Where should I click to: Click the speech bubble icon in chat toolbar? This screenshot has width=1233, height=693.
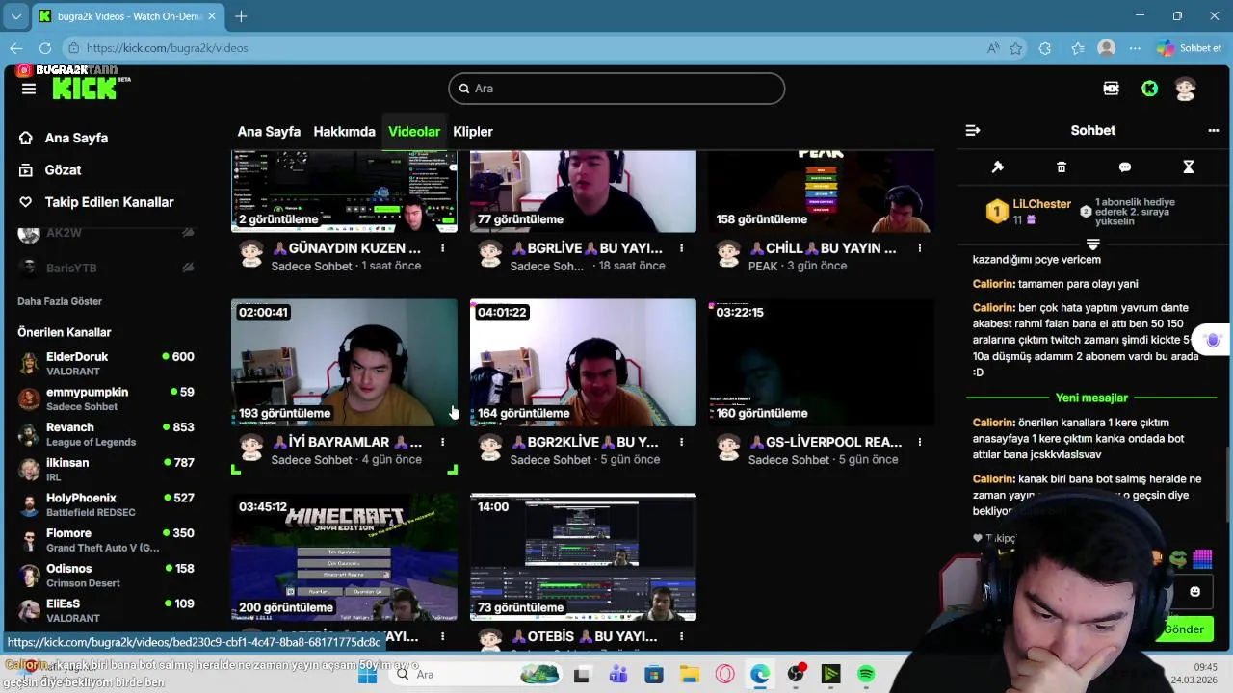pos(1125,167)
